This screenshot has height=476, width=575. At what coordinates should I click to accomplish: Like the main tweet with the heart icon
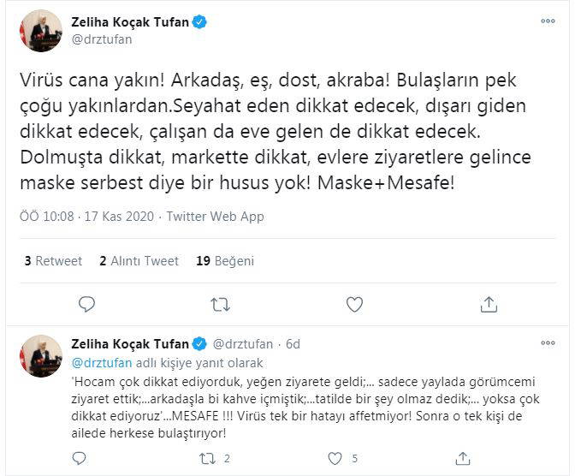pos(354,303)
